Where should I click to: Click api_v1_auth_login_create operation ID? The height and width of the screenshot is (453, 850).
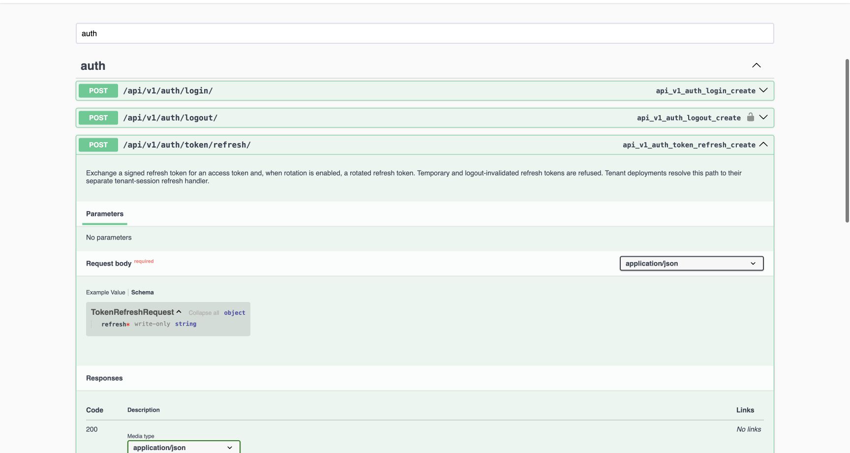pyautogui.click(x=705, y=91)
